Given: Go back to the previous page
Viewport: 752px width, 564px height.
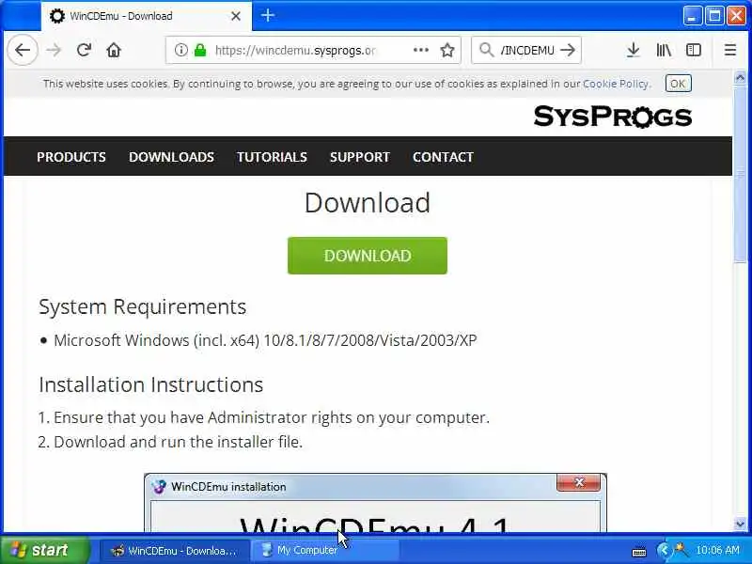Looking at the screenshot, I should (x=23, y=50).
